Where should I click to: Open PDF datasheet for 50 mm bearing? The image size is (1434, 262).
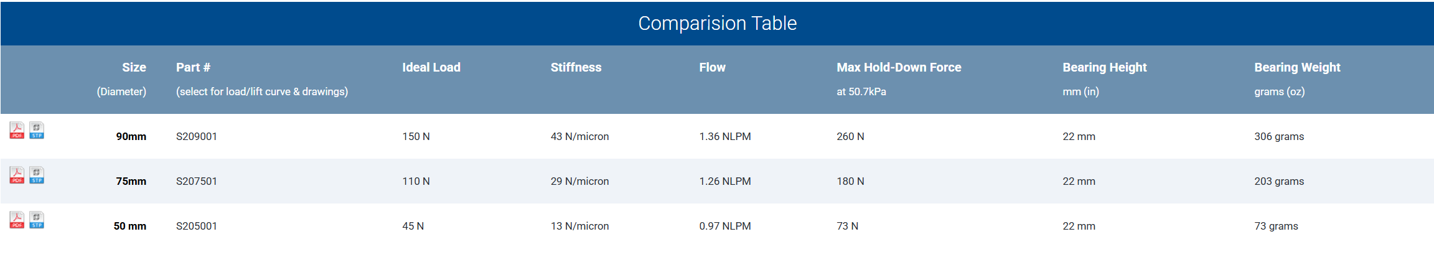click(17, 220)
